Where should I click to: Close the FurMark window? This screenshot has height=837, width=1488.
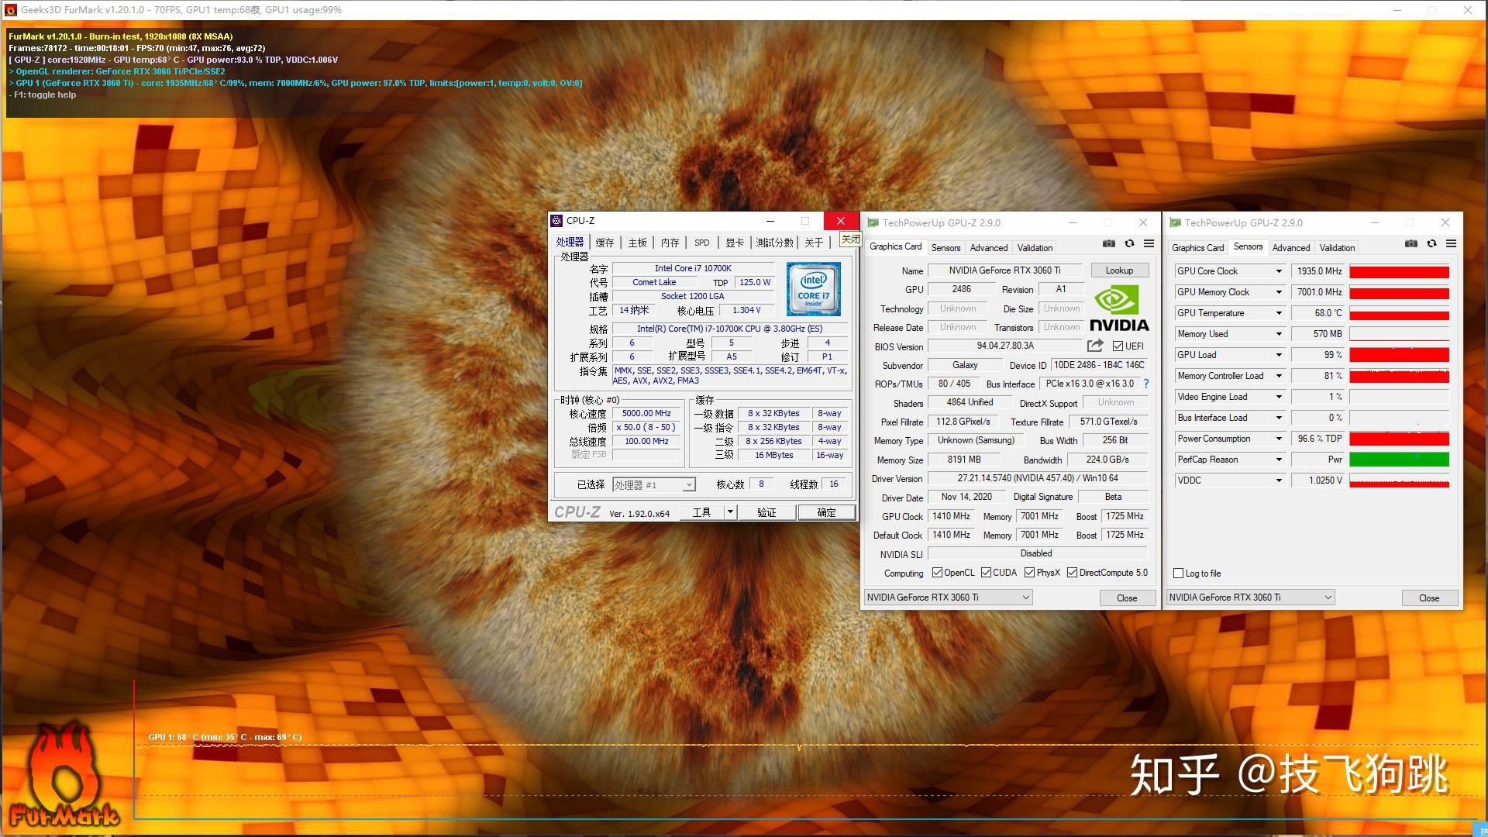click(1467, 10)
